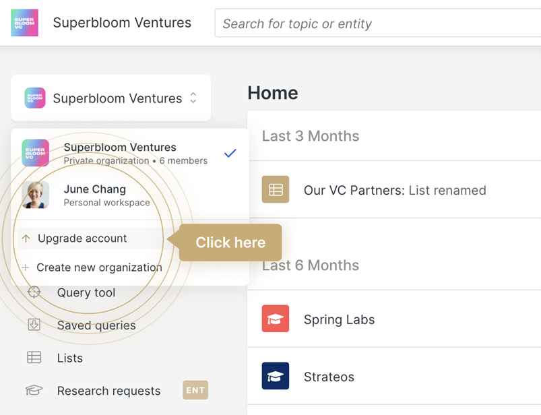This screenshot has height=415, width=541.
Task: Select Superbloom Ventures private organization
Action: point(120,153)
